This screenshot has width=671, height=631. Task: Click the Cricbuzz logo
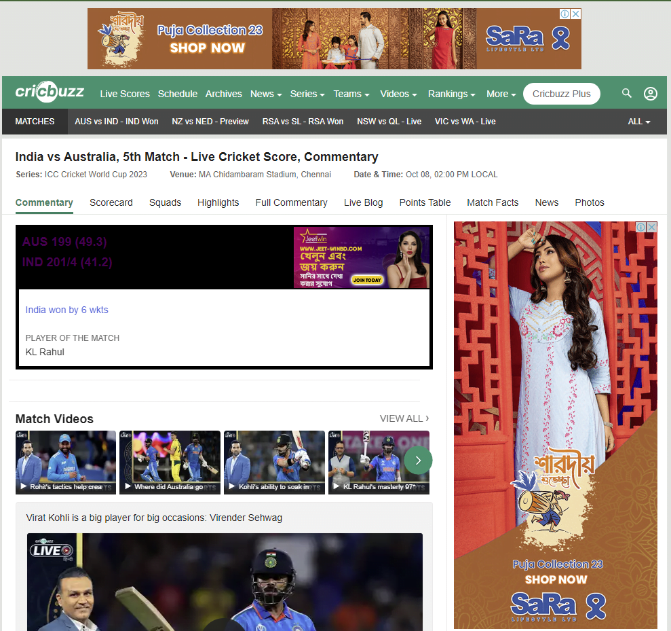[50, 92]
